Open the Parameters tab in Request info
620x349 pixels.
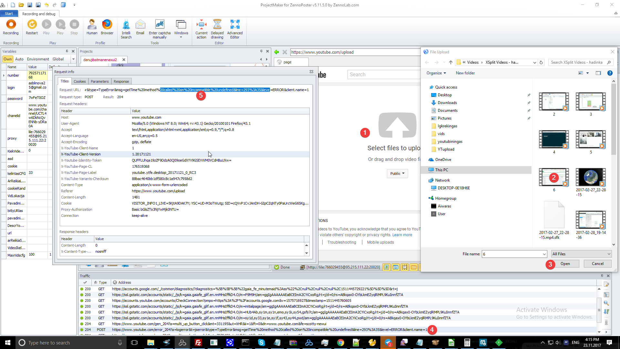coord(99,81)
